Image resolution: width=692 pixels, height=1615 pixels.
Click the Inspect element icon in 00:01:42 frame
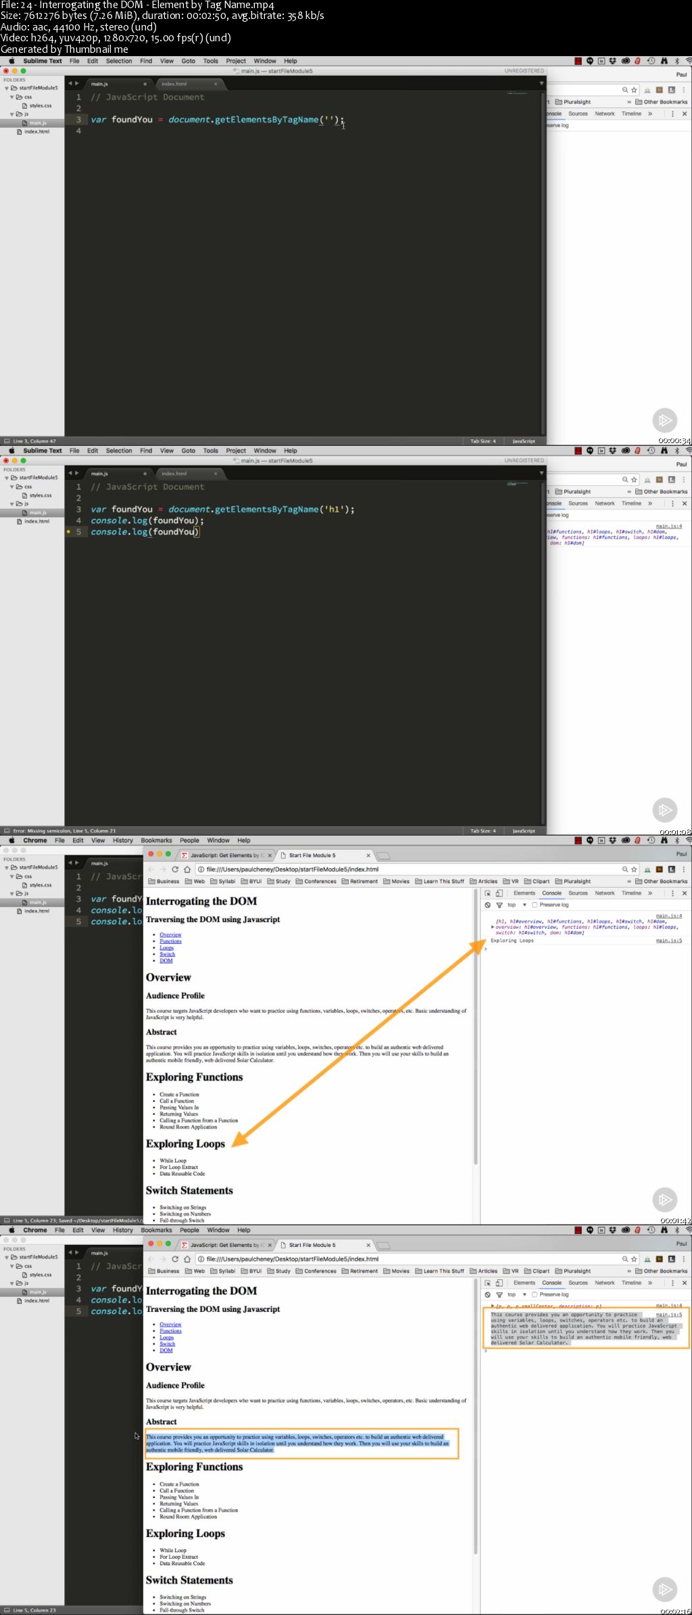(487, 893)
